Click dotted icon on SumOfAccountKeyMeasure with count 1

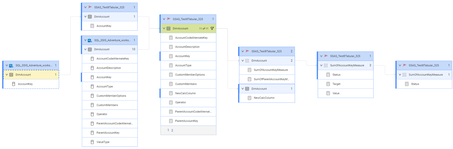(x=404, y=75)
